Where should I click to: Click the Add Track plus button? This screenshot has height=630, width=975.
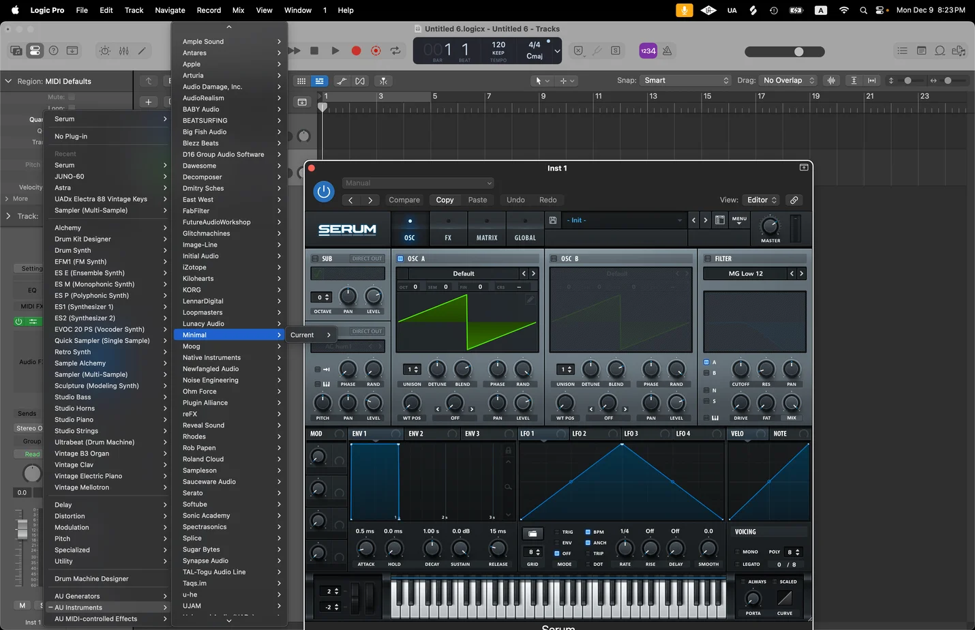click(148, 102)
